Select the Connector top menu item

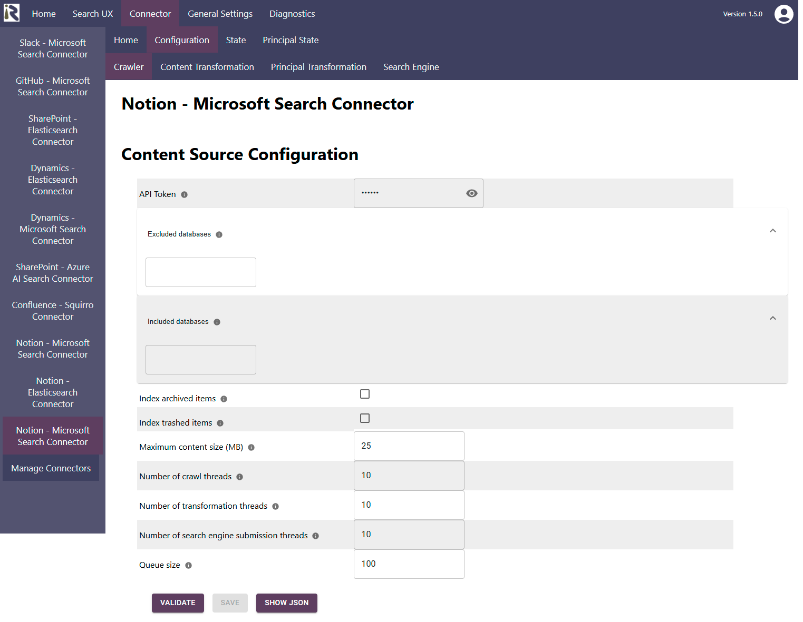[150, 14]
